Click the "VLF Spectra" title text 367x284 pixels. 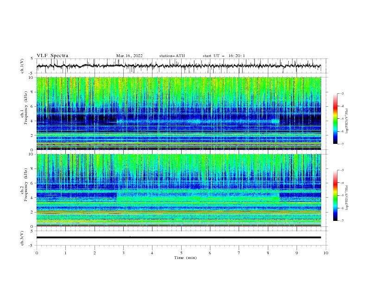coord(52,56)
